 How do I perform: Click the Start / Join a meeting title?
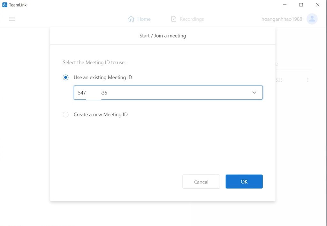tap(163, 36)
